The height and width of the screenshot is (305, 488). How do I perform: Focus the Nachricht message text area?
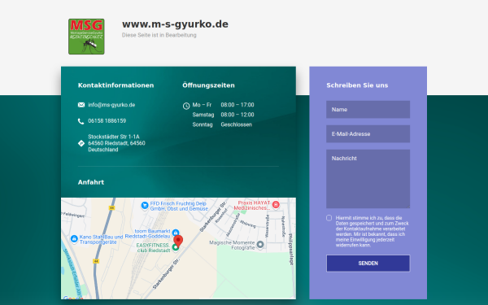point(368,179)
